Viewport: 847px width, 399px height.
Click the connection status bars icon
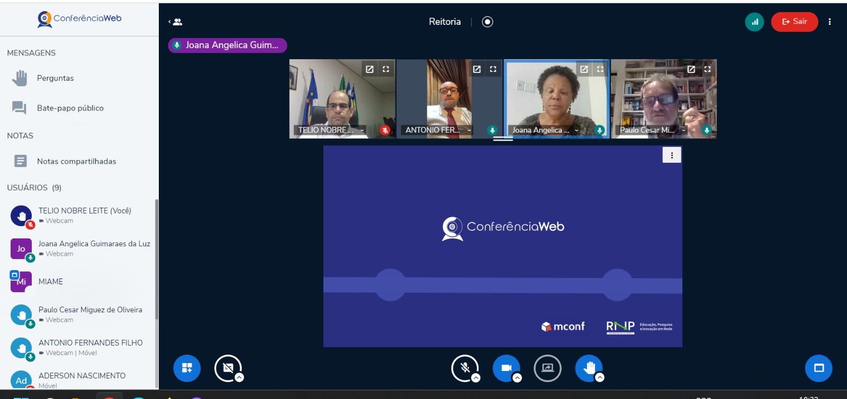coord(754,22)
